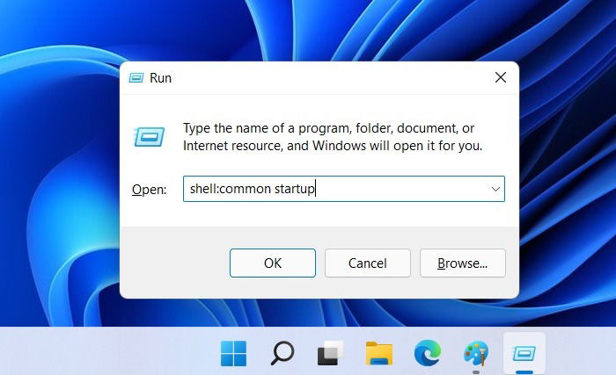Click the text starting 'Type the name of a program'
Image resolution: width=616 pixels, height=375 pixels.
point(333,137)
